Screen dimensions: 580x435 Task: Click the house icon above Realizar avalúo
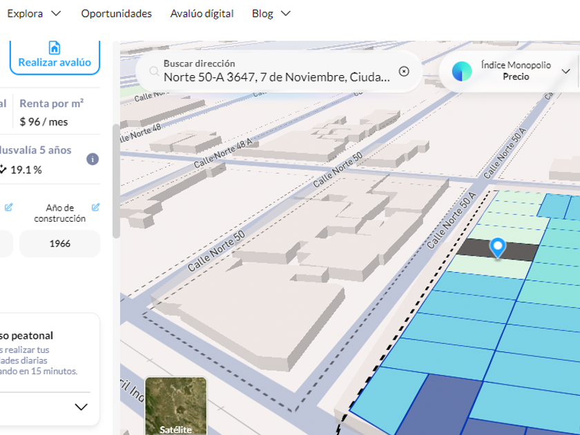[55, 48]
